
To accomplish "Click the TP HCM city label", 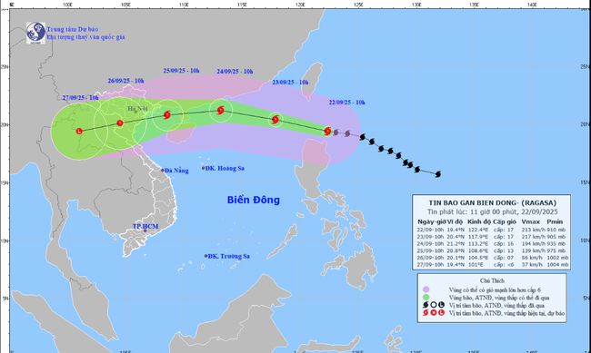I will (x=145, y=227).
